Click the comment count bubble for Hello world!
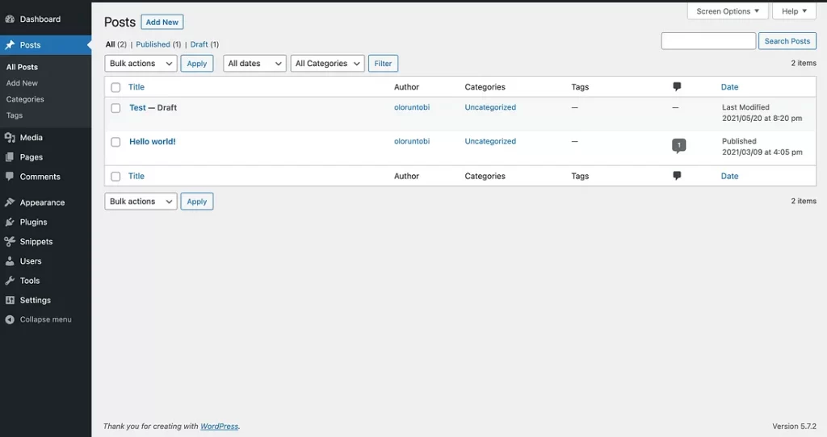Screen dimensions: 827x437 pyautogui.click(x=678, y=146)
